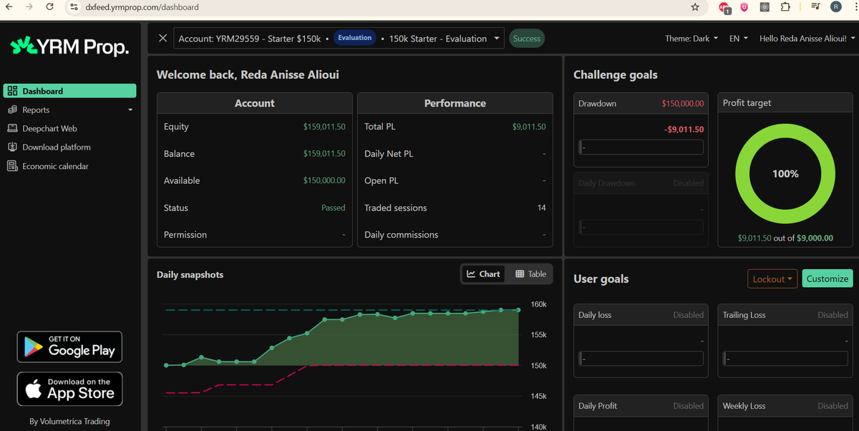Click the Equity value $159,011.50
Image resolution: width=859 pixels, height=431 pixels.
324,127
